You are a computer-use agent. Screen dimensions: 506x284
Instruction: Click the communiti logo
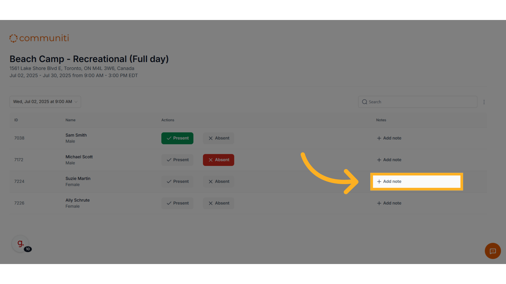pyautogui.click(x=39, y=38)
